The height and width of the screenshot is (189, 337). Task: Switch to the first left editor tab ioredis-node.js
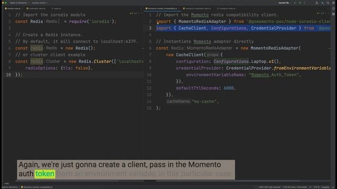click(14, 8)
